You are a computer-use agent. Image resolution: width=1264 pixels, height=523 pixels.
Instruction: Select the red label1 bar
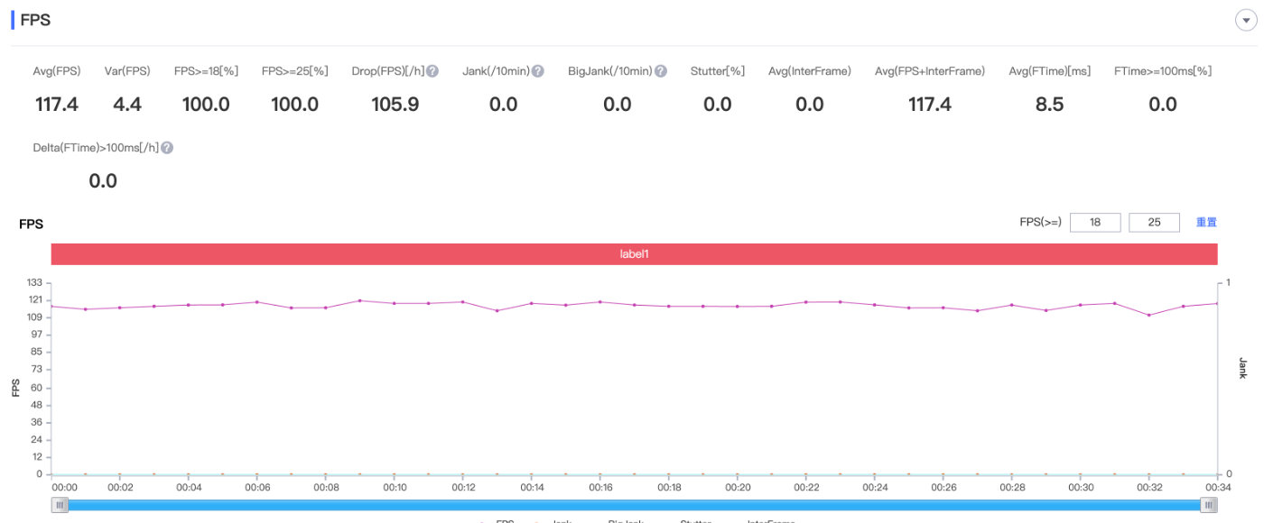(x=634, y=254)
